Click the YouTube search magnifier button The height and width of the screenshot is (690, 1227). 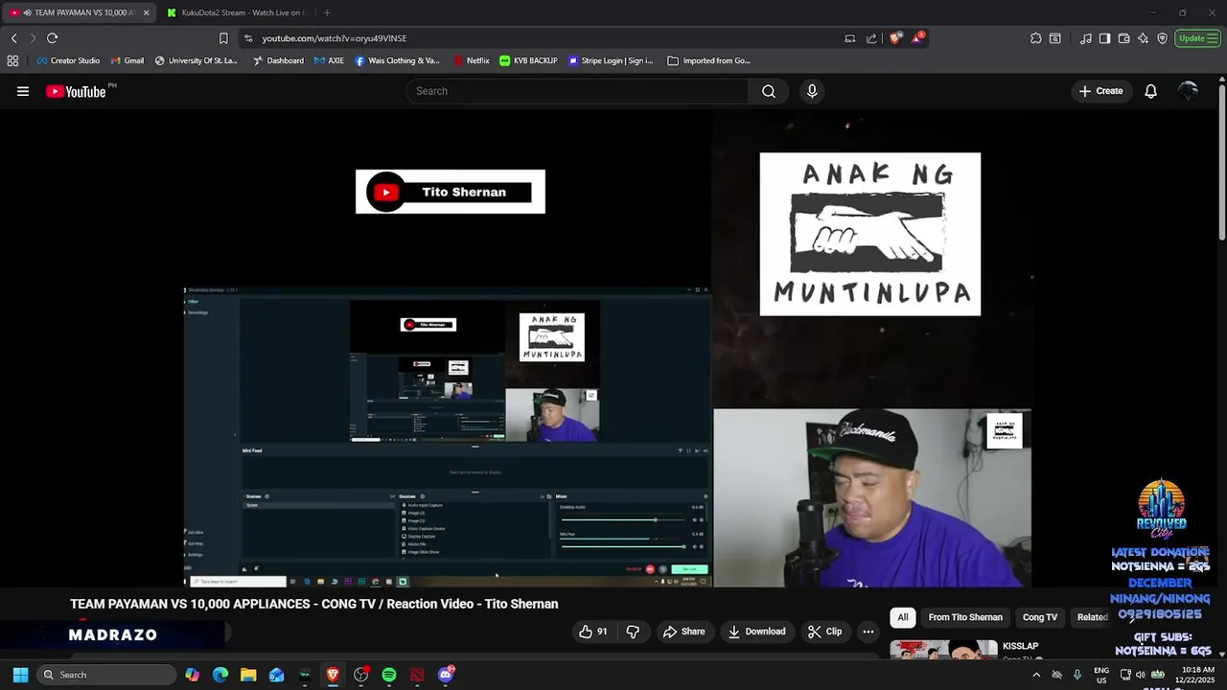[769, 91]
